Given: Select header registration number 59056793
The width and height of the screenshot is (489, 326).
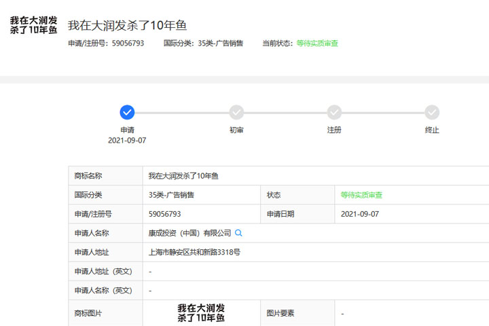Looking at the screenshot, I should click(x=128, y=43).
